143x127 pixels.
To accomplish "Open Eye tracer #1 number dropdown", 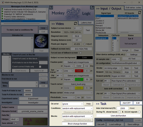I will [59, 71].
